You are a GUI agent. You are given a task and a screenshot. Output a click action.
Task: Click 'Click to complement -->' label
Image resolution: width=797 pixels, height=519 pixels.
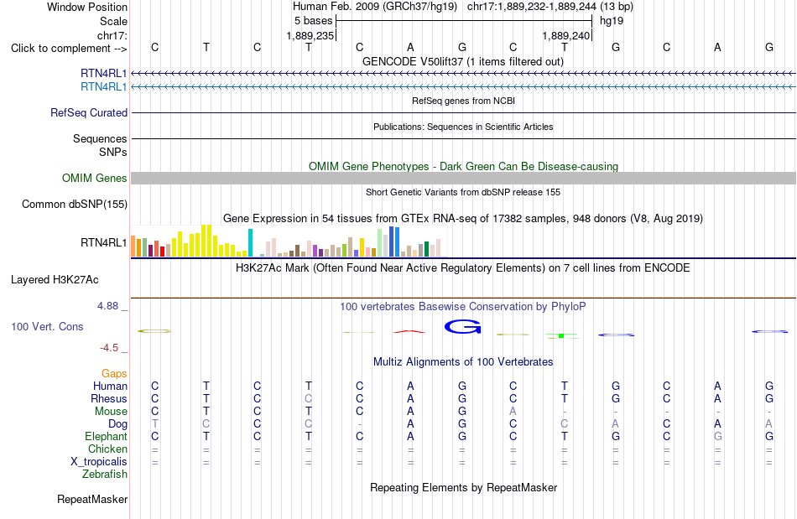69,49
